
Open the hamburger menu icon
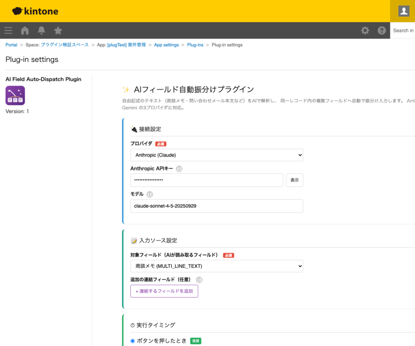coord(8,30)
